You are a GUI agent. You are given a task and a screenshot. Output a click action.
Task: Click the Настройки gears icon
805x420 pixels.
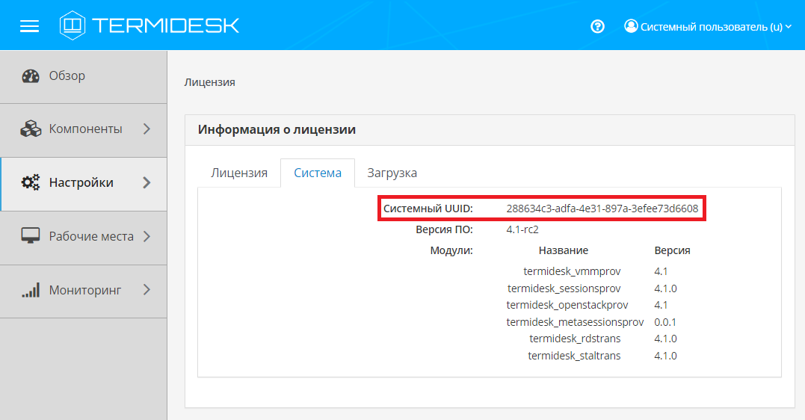click(x=31, y=183)
